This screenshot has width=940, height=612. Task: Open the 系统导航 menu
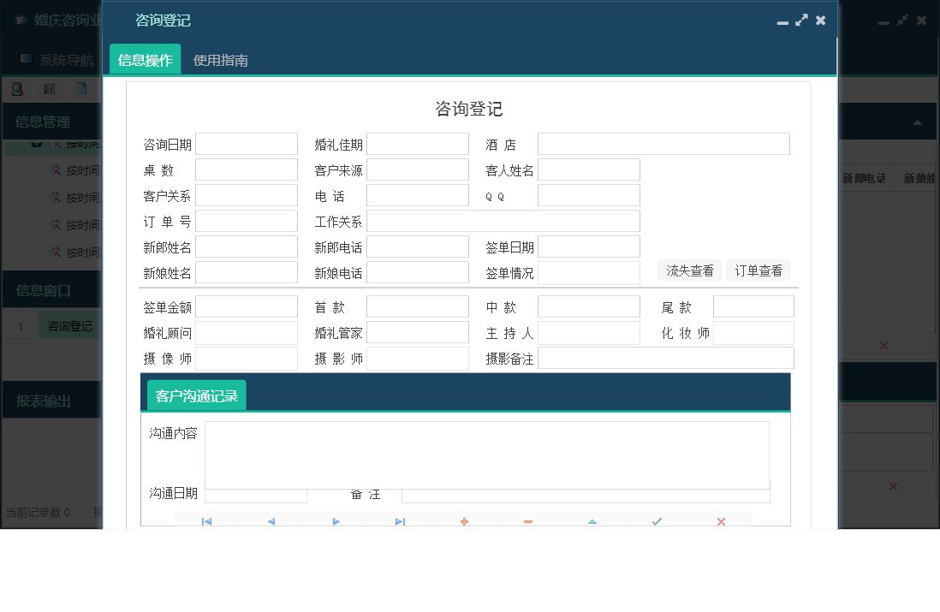coord(63,60)
